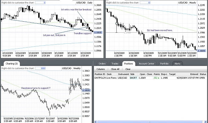The width and height of the screenshot is (208, 123).
Task: Click the '1st pos out, 2nd pos in' annotation
Action: [x=54, y=35]
